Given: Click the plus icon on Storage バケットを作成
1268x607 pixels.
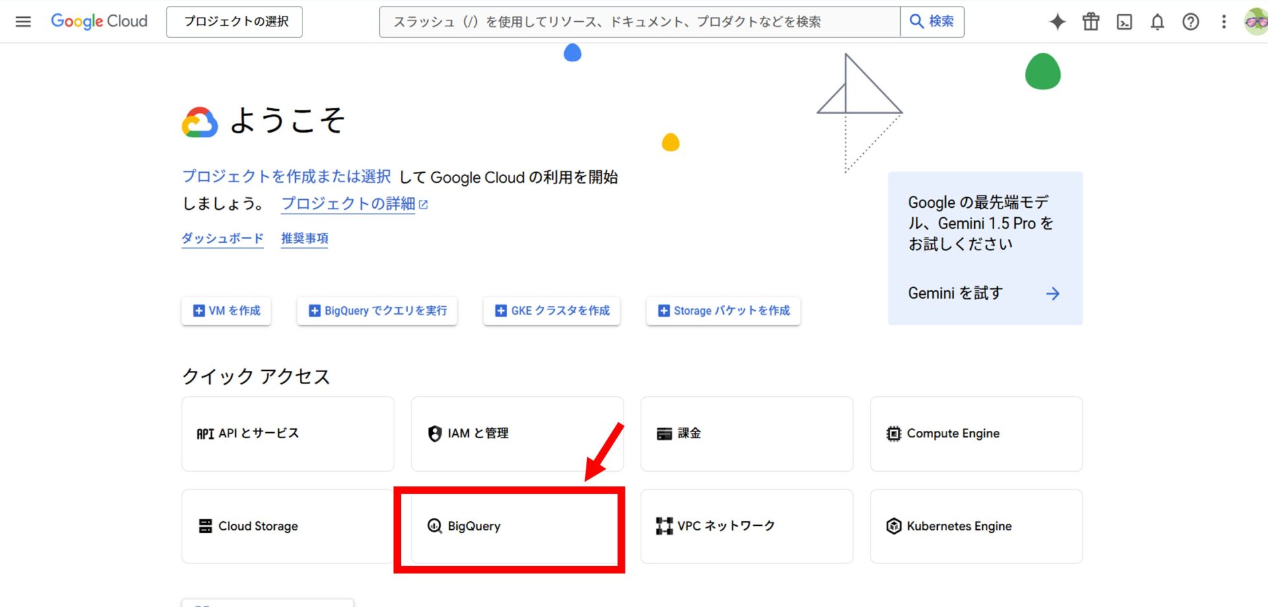Looking at the screenshot, I should (664, 311).
